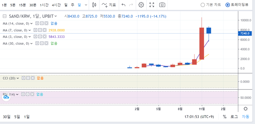Hide the MA 3 indicator
255x124 pixels.
pyautogui.click(x=35, y=37)
